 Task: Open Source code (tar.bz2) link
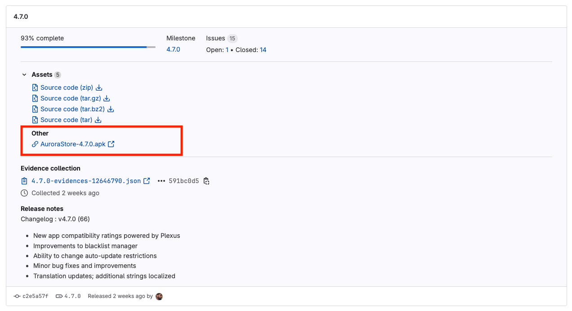click(72, 109)
